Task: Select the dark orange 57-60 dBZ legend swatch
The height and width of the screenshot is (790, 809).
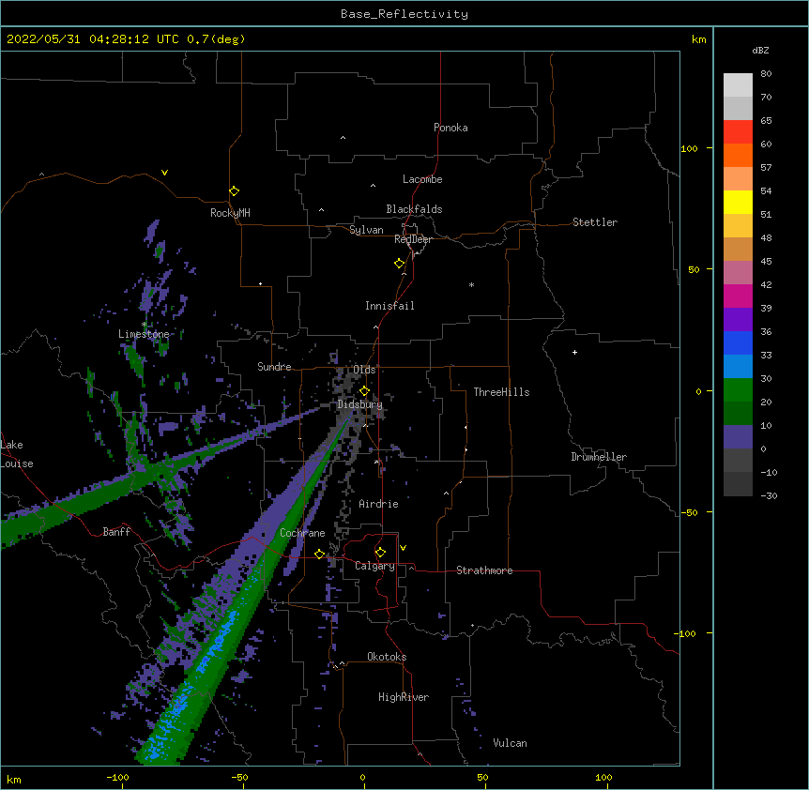Action: click(x=738, y=156)
